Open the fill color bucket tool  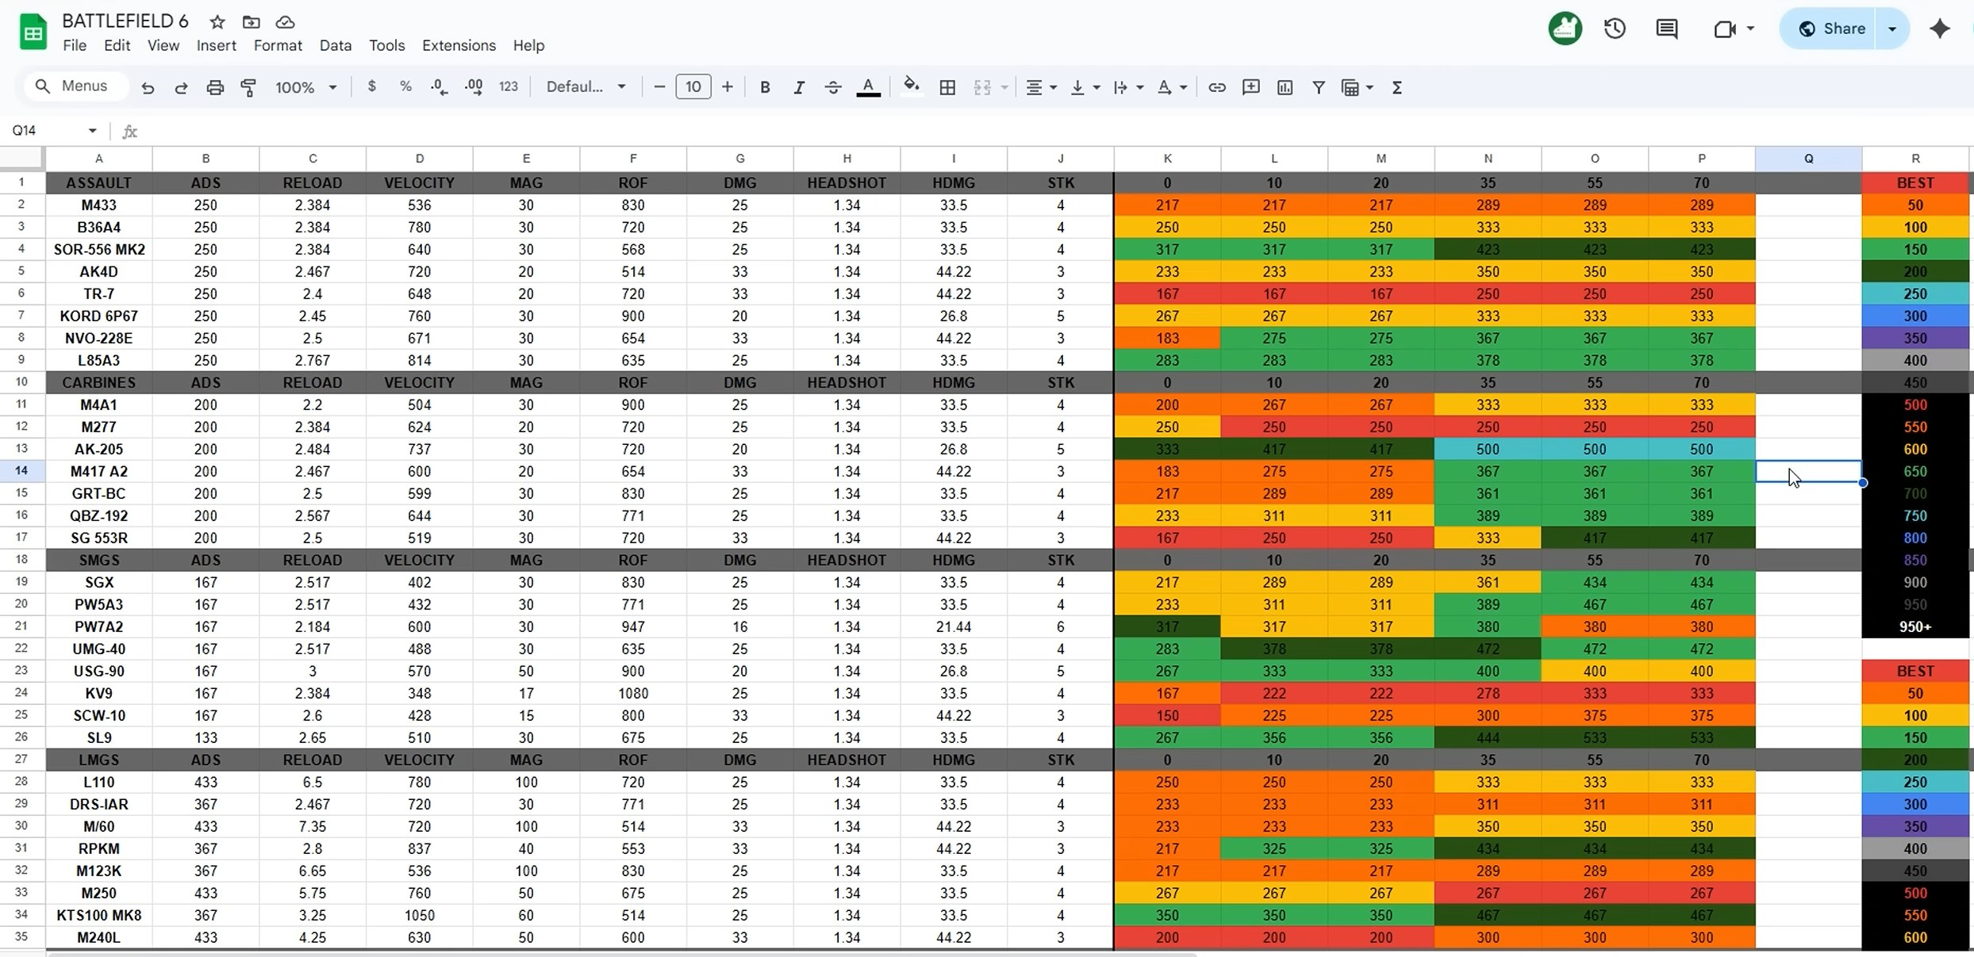click(912, 86)
